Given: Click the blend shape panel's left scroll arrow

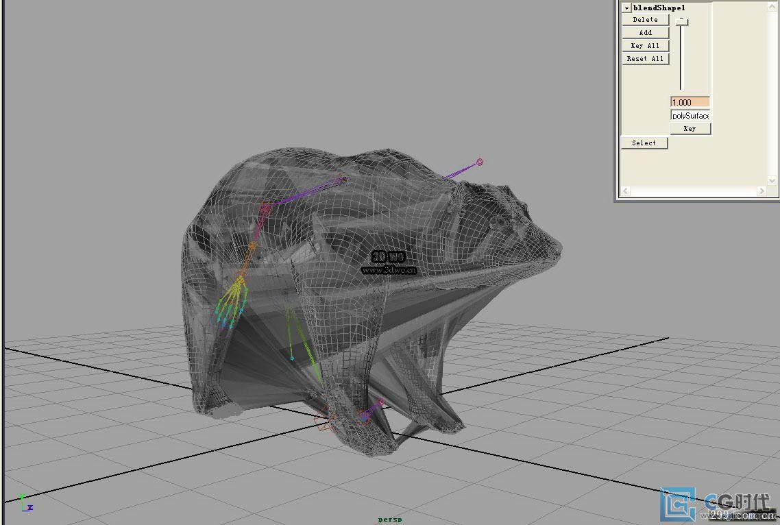Looking at the screenshot, I should pyautogui.click(x=625, y=191).
